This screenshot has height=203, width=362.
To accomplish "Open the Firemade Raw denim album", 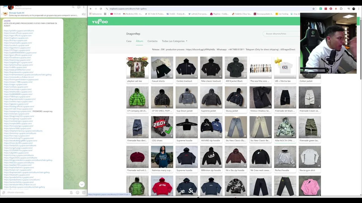I will pyautogui.click(x=137, y=129).
